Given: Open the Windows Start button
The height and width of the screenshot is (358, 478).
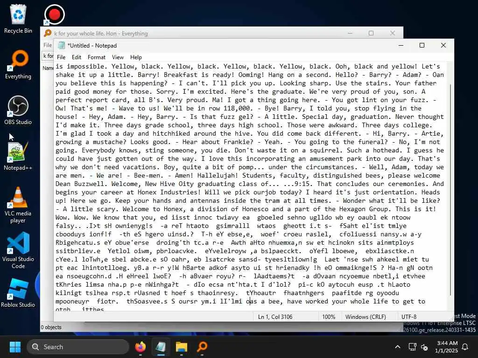Looking at the screenshot, I should pos(15,347).
